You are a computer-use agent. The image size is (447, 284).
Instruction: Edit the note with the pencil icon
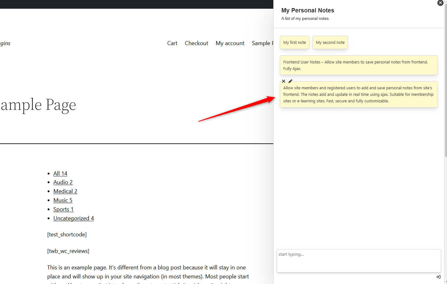290,81
